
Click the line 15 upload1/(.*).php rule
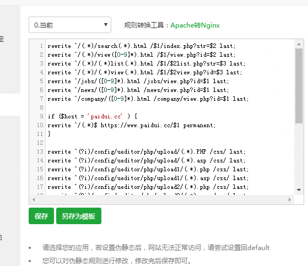click(148, 169)
